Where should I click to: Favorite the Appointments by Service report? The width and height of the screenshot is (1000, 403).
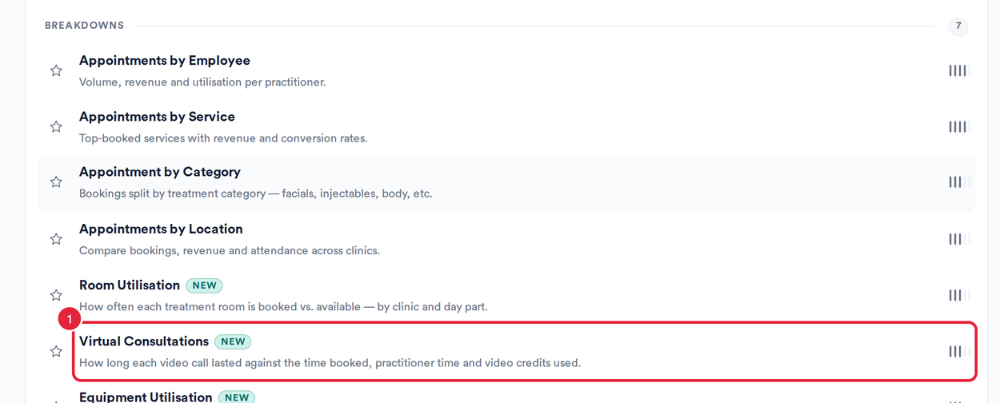point(56,126)
